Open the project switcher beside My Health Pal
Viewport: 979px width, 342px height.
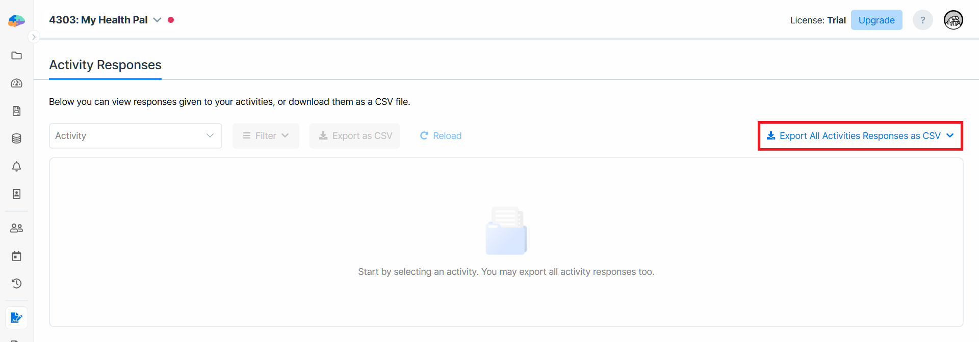pyautogui.click(x=157, y=20)
